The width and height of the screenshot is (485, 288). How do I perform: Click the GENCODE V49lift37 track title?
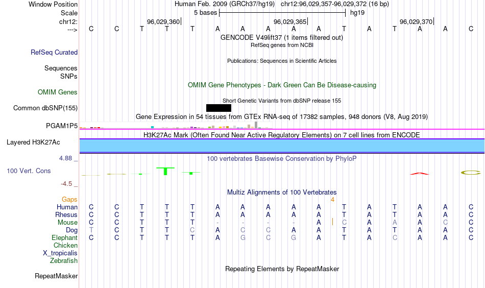(282, 37)
